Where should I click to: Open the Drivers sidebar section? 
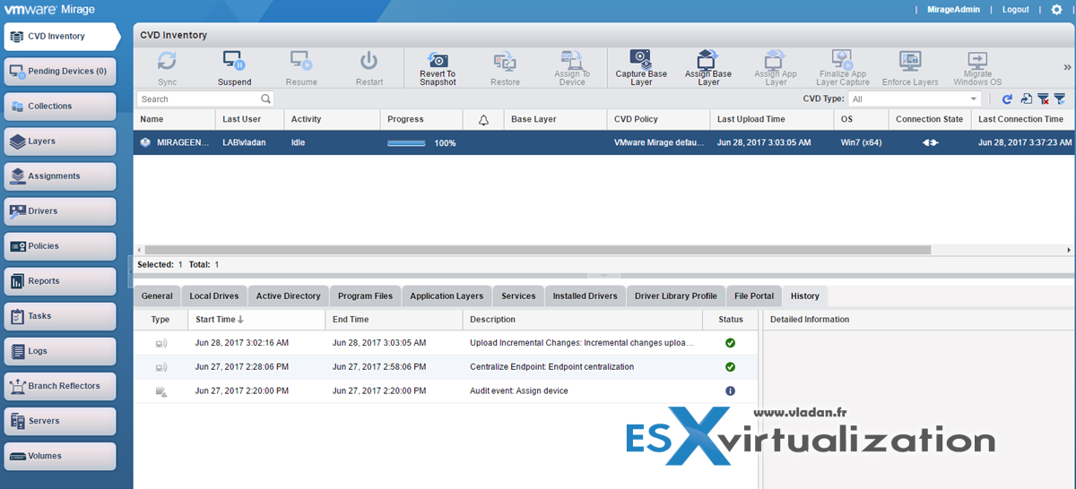pyautogui.click(x=60, y=211)
